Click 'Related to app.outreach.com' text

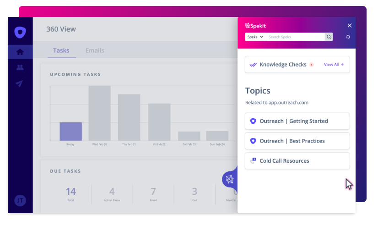coord(277,102)
